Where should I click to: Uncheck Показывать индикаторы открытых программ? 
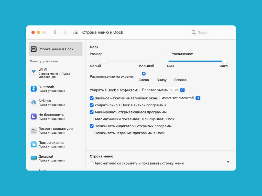click(92, 126)
